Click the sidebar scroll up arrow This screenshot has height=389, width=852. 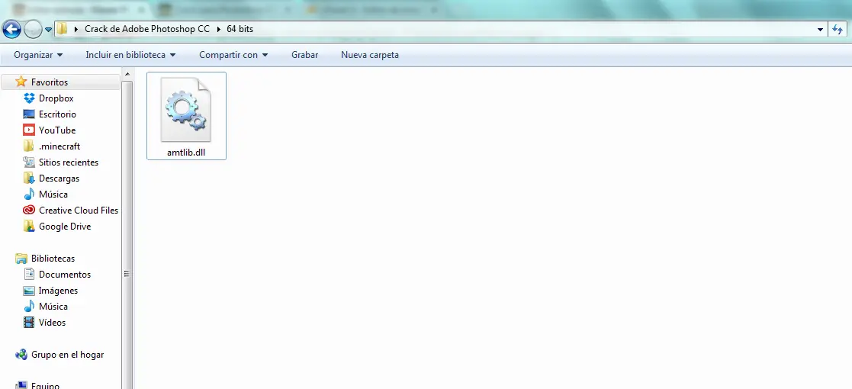point(127,74)
